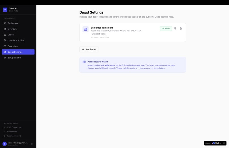Click the Public Network Map heading
The width and height of the screenshot is (229, 148).
pyautogui.click(x=97, y=62)
